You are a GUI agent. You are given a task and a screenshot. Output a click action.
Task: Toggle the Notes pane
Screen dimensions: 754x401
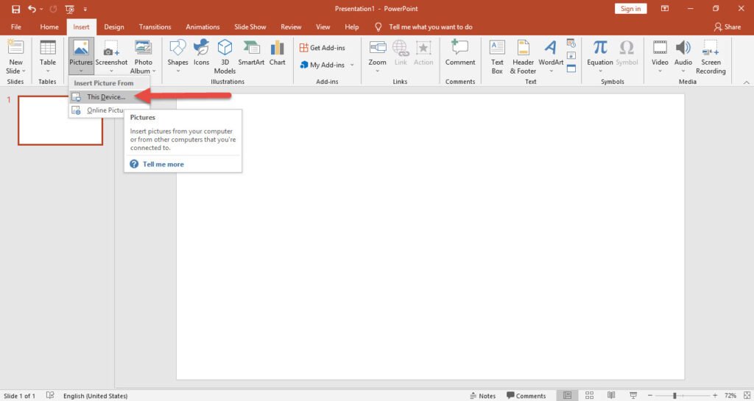point(483,396)
